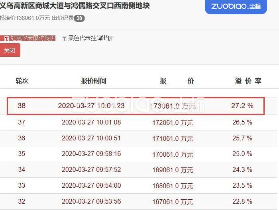Select the 红色代表限时竞价 legend label
279x210 pixels.
point(33,38)
